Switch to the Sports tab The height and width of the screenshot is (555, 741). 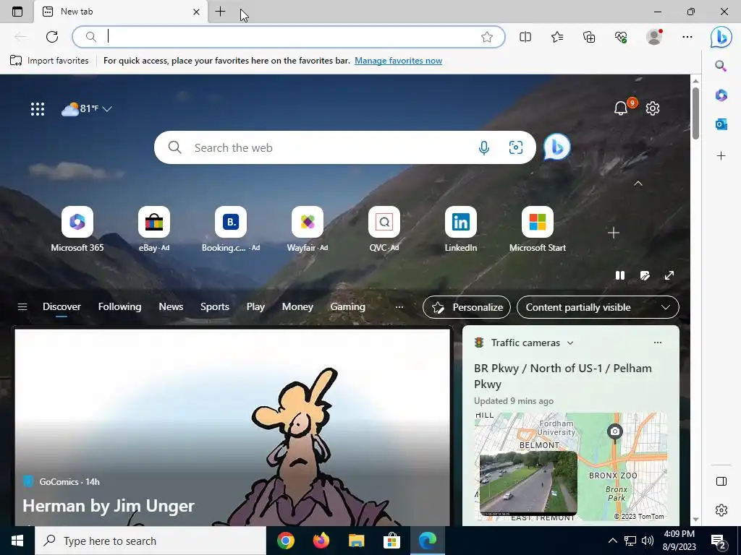[214, 306]
